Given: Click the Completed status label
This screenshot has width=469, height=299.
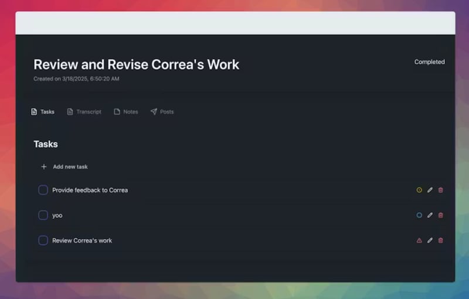Looking at the screenshot, I should pyautogui.click(x=429, y=62).
